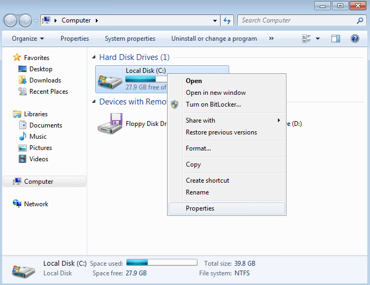Click the Get help question mark icon
Screen dimensions: 370x285
[354, 39]
